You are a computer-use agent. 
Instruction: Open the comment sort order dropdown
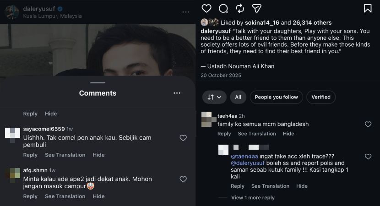pyautogui.click(x=214, y=97)
